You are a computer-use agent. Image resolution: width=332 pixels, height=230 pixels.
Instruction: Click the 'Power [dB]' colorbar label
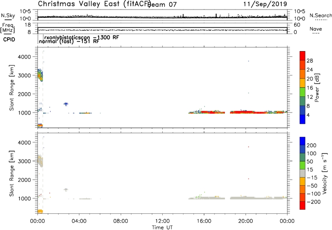(317, 88)
